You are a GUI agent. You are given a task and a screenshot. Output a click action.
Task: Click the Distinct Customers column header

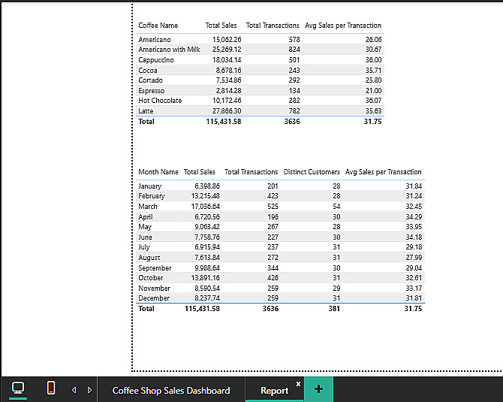(312, 172)
